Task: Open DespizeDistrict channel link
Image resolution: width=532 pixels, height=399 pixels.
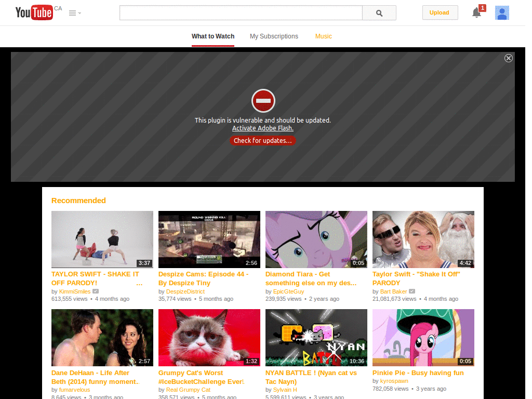Action: pos(185,292)
